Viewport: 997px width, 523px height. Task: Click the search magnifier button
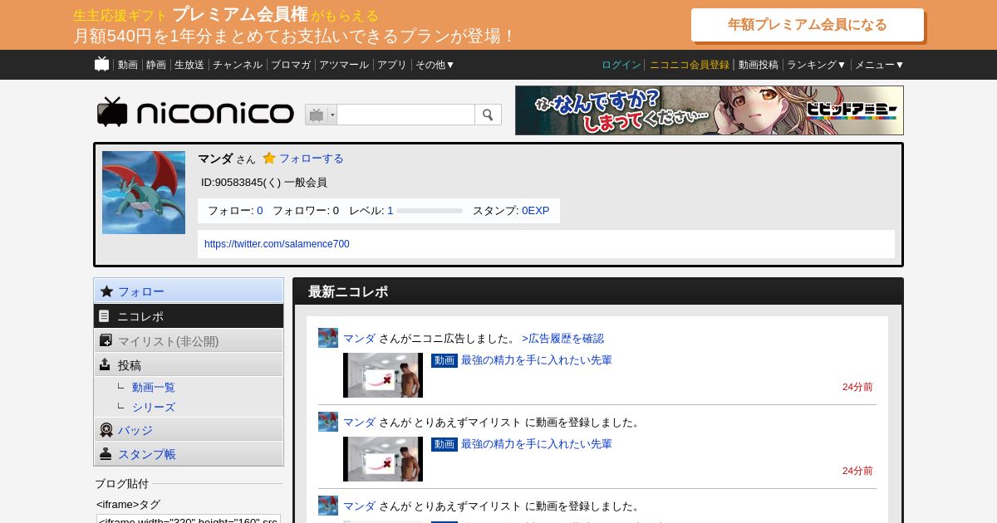(488, 115)
